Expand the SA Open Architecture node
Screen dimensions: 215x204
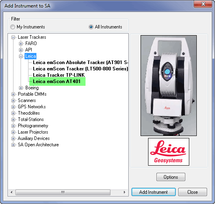[13, 145]
